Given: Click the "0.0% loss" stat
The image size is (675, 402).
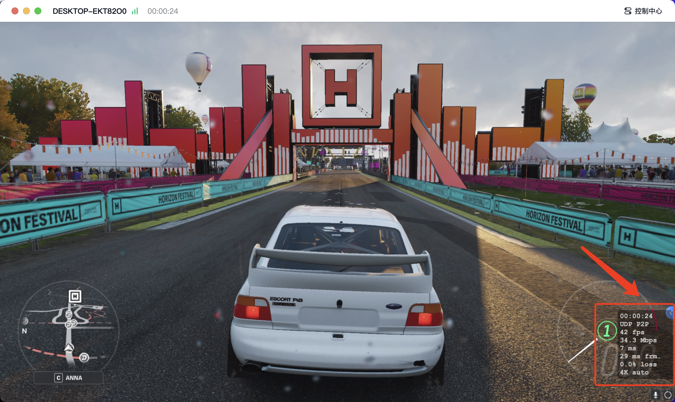Looking at the screenshot, I should pos(638,364).
